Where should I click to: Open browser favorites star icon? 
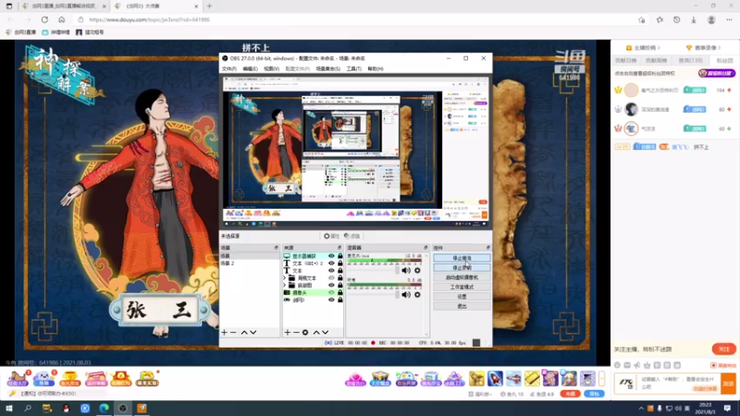coord(660,19)
